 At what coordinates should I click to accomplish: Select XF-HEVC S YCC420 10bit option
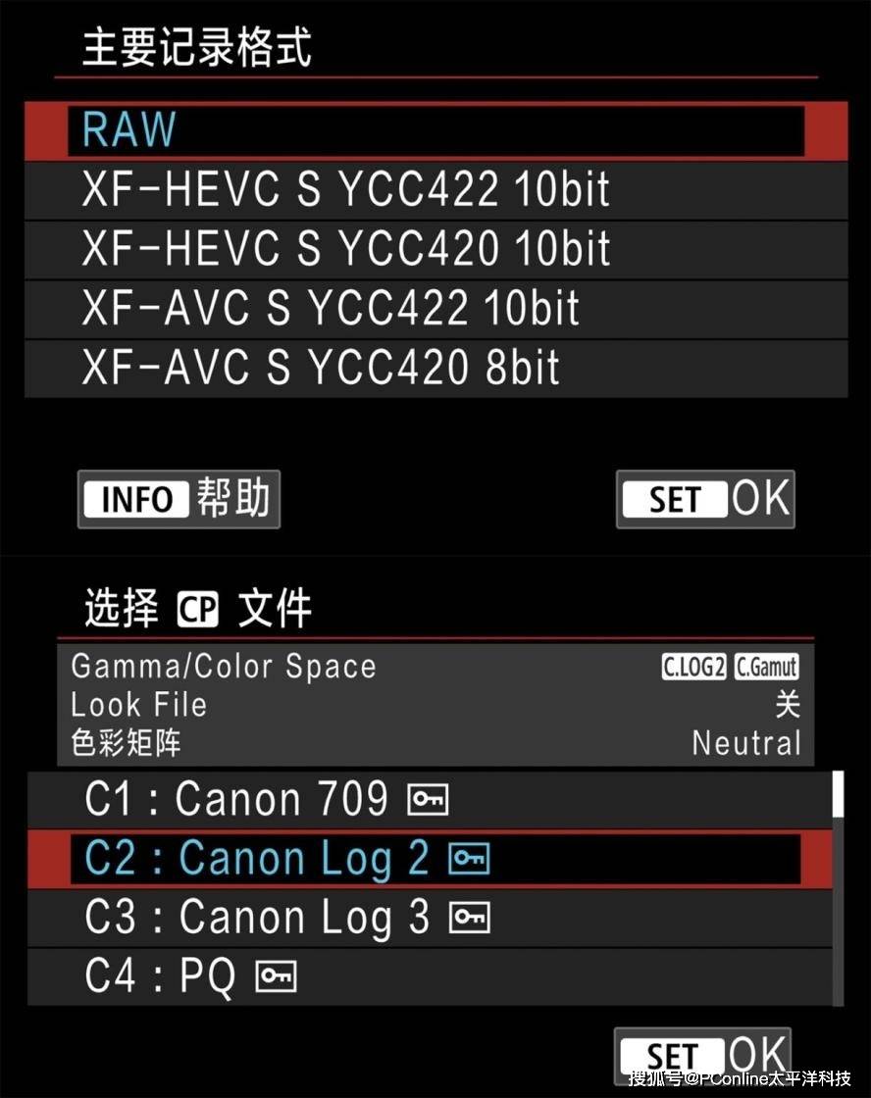[435, 249]
